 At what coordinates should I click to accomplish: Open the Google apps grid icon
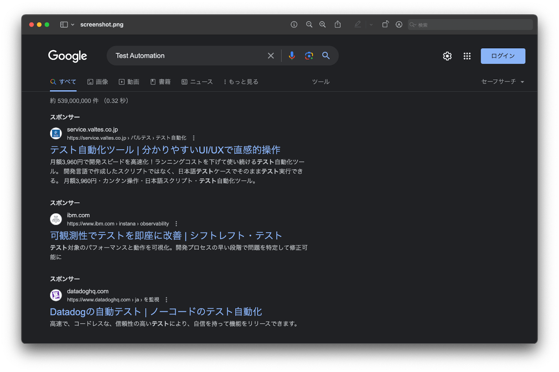tap(467, 56)
